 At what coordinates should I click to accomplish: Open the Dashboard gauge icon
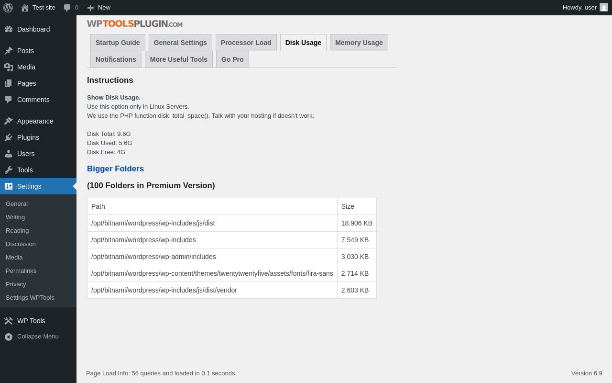(x=9, y=29)
